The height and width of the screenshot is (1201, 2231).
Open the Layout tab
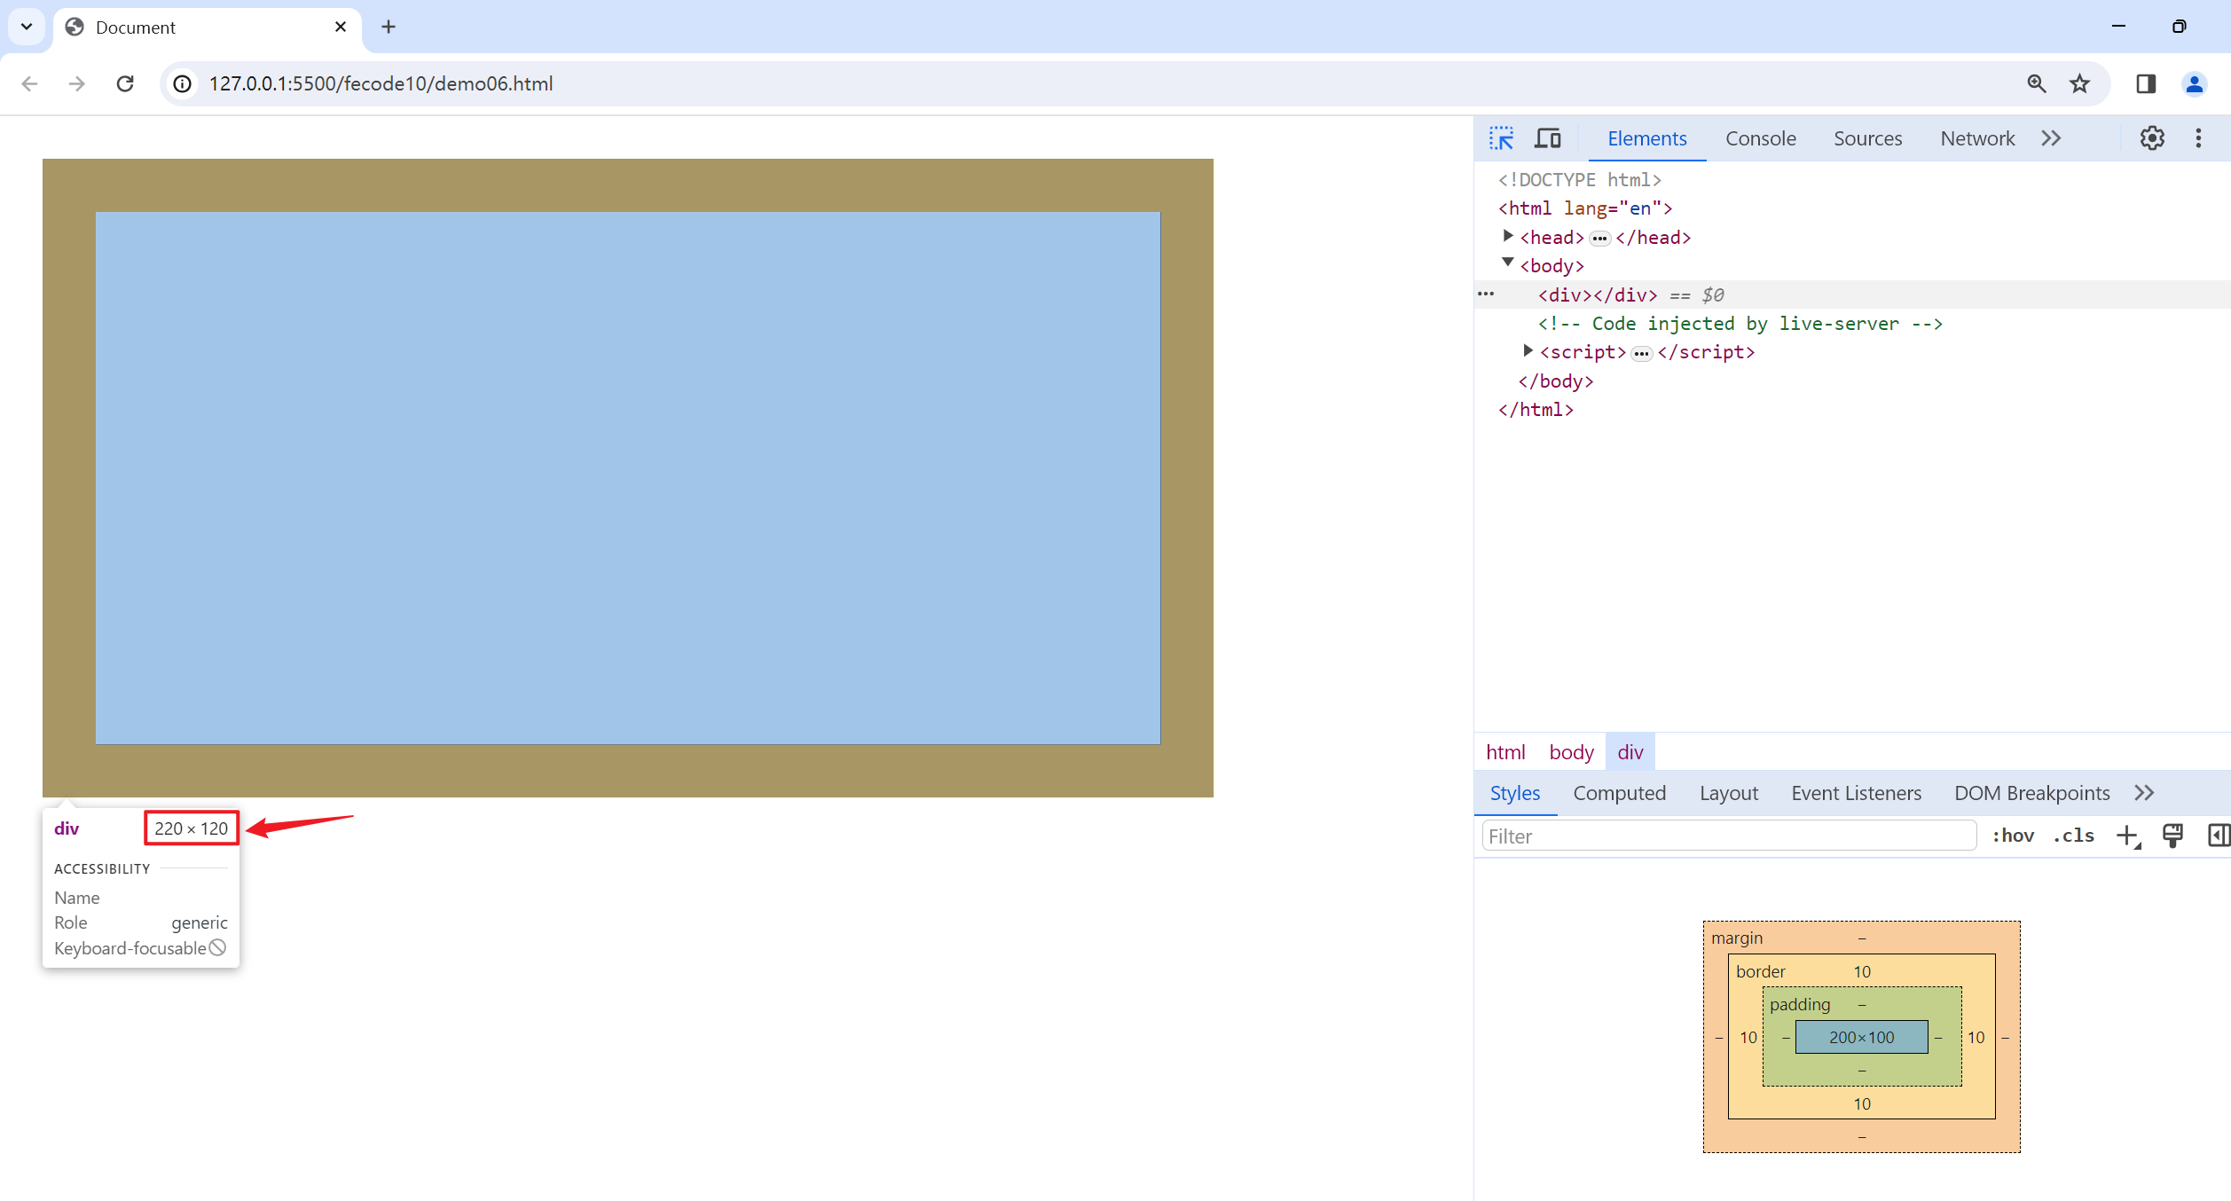coord(1728,793)
